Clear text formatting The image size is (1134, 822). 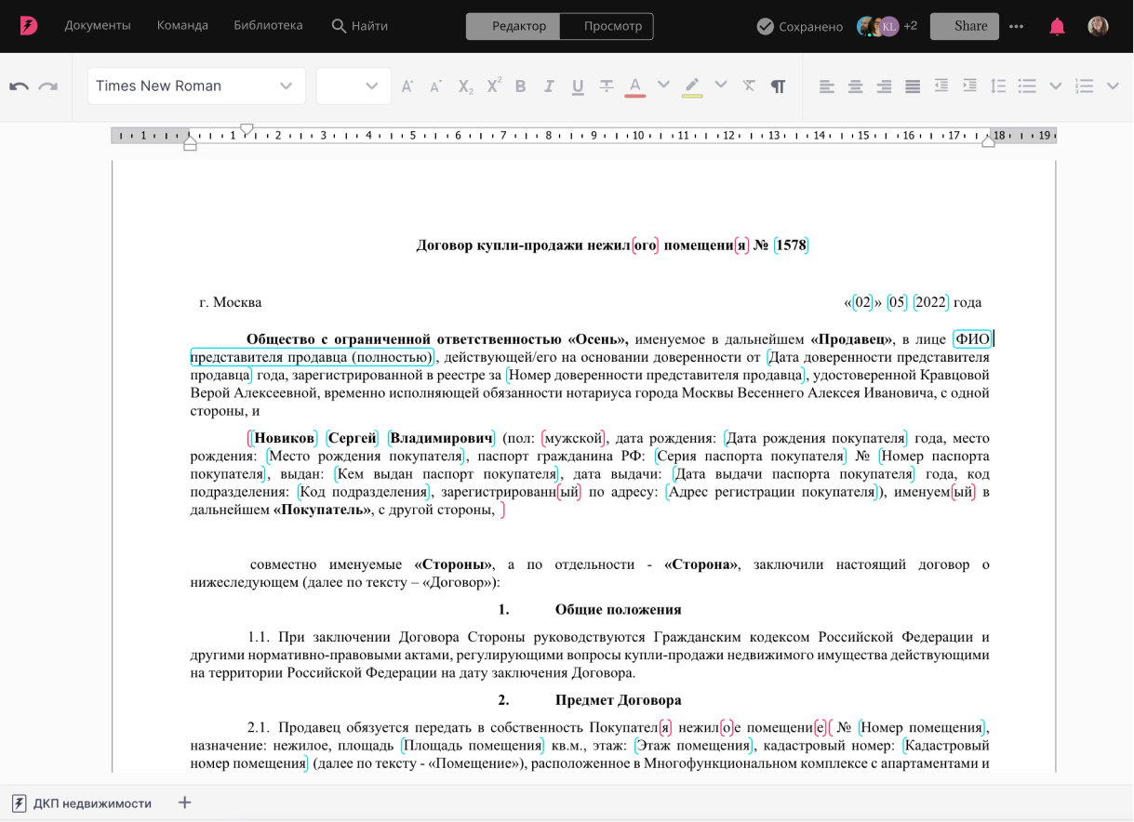749,86
